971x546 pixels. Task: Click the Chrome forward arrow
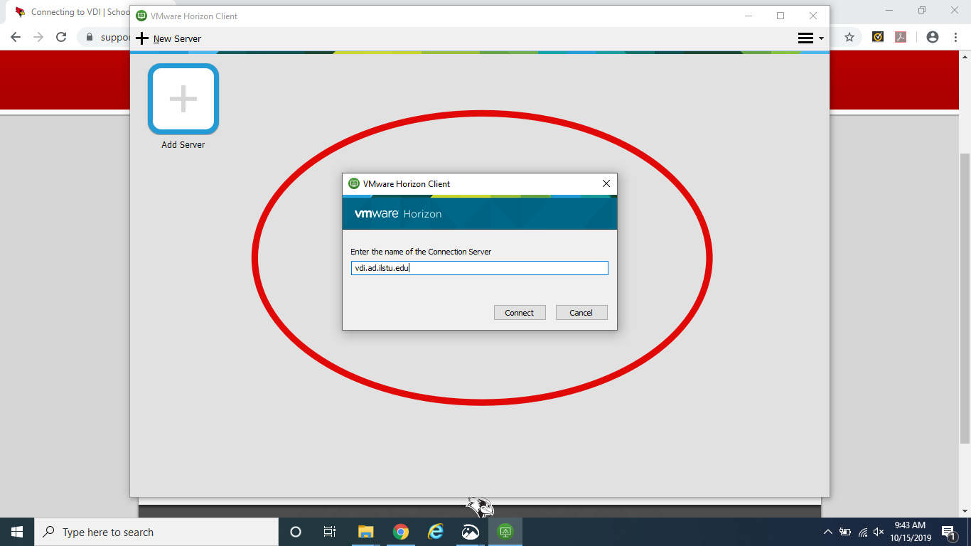pyautogui.click(x=38, y=37)
